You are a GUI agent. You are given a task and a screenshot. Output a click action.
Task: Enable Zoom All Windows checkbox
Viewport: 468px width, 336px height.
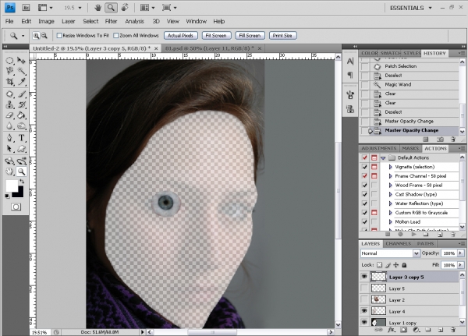tap(116, 36)
